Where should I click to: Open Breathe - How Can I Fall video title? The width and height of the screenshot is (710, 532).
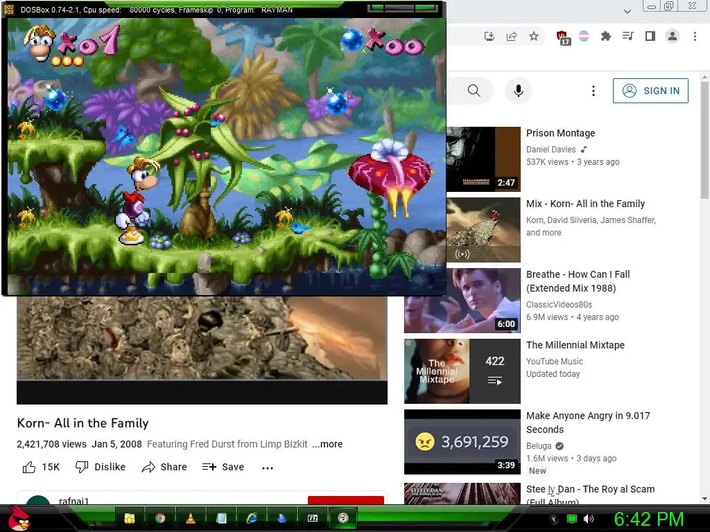(578, 281)
